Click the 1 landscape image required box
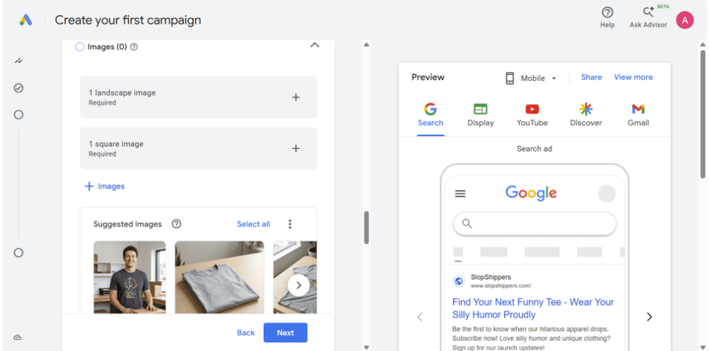709x351 pixels. pos(199,97)
